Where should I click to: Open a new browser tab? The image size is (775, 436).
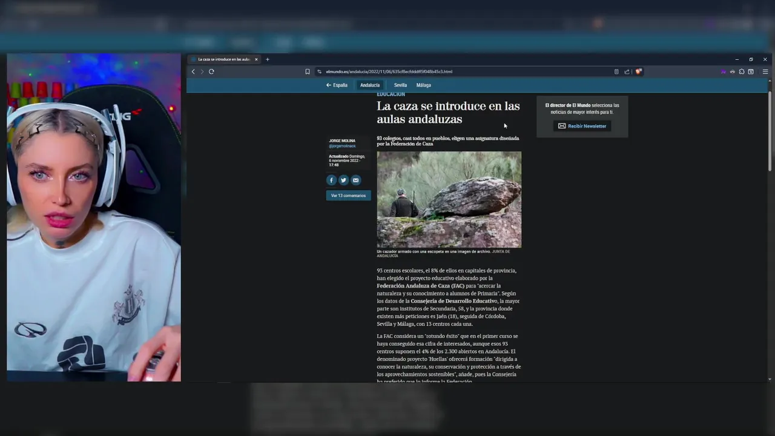(267, 59)
